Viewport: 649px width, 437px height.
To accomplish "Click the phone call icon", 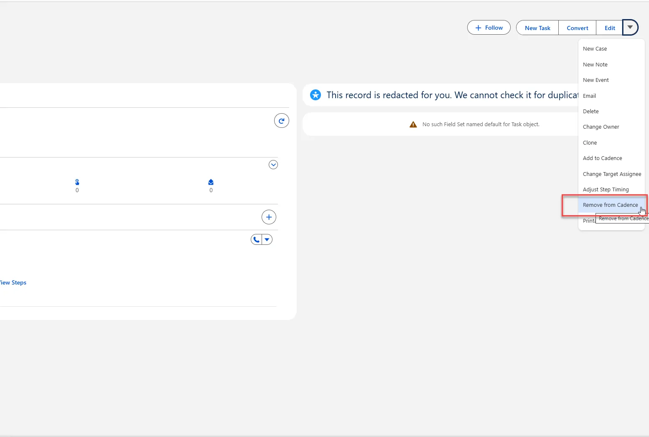I will (x=257, y=239).
